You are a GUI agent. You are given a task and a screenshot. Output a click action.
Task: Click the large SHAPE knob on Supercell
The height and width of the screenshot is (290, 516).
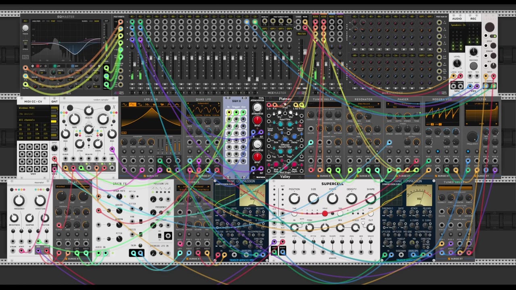click(370, 198)
